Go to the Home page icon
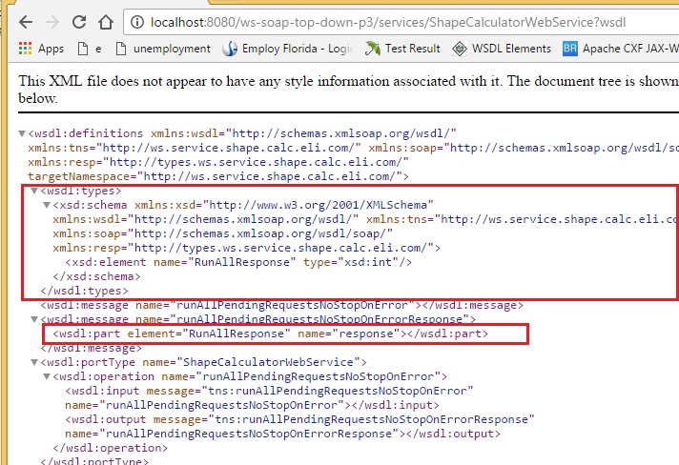The width and height of the screenshot is (679, 465). pos(106,22)
